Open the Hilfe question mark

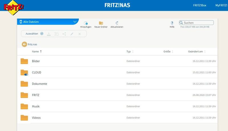click(172, 23)
